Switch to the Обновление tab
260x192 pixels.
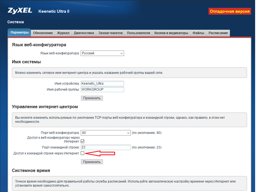pyautogui.click(x=43, y=33)
